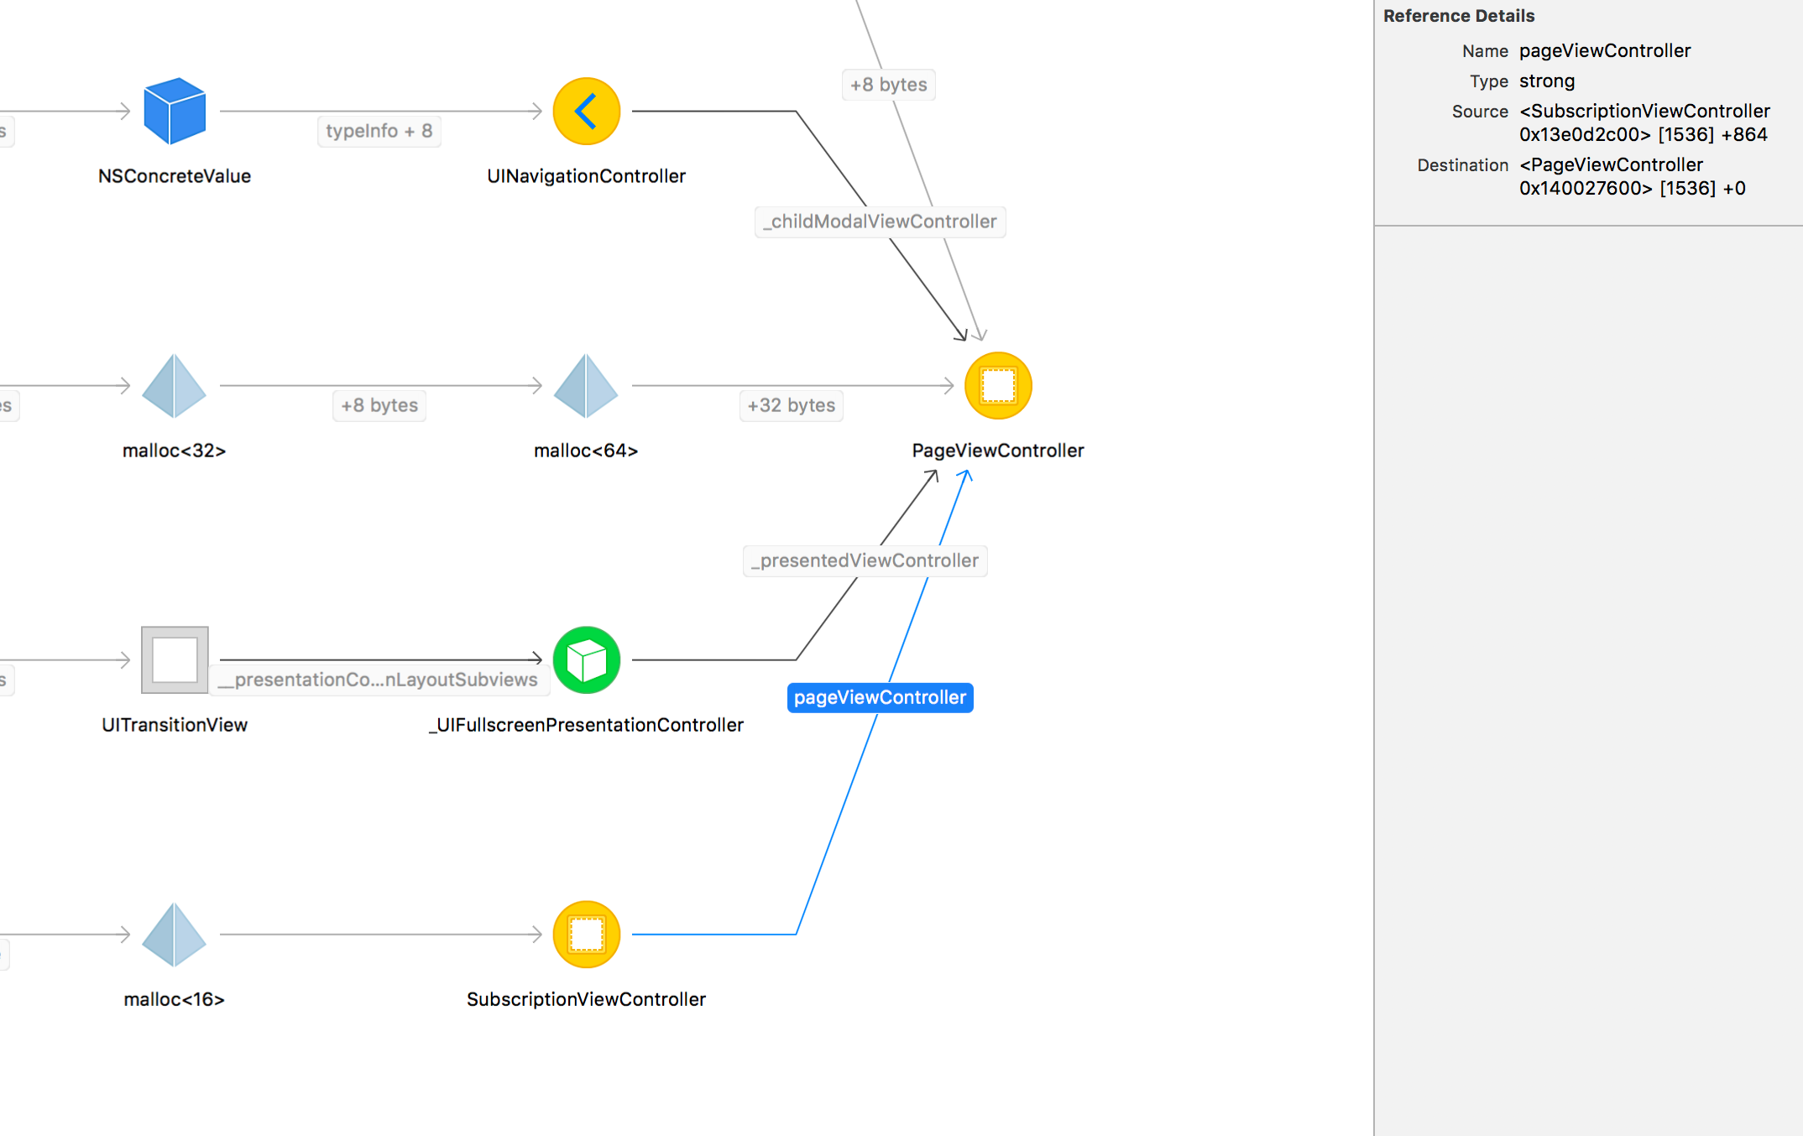Image resolution: width=1803 pixels, height=1136 pixels.
Task: Select the +8 bytes label between malloc nodes
Action: coord(379,405)
